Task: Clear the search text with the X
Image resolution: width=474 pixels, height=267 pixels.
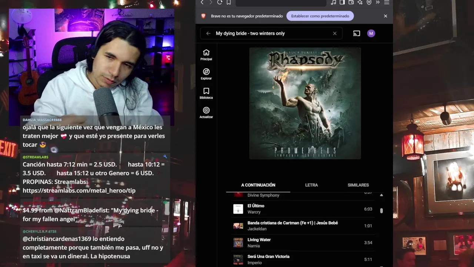Action: 335,33
